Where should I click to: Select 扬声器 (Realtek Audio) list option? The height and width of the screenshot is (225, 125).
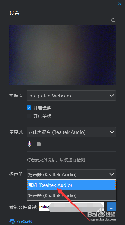[x=71, y=195]
